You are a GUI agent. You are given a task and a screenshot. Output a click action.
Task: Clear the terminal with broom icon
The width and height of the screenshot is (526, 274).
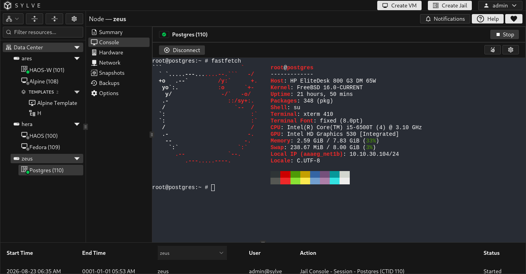[492, 50]
